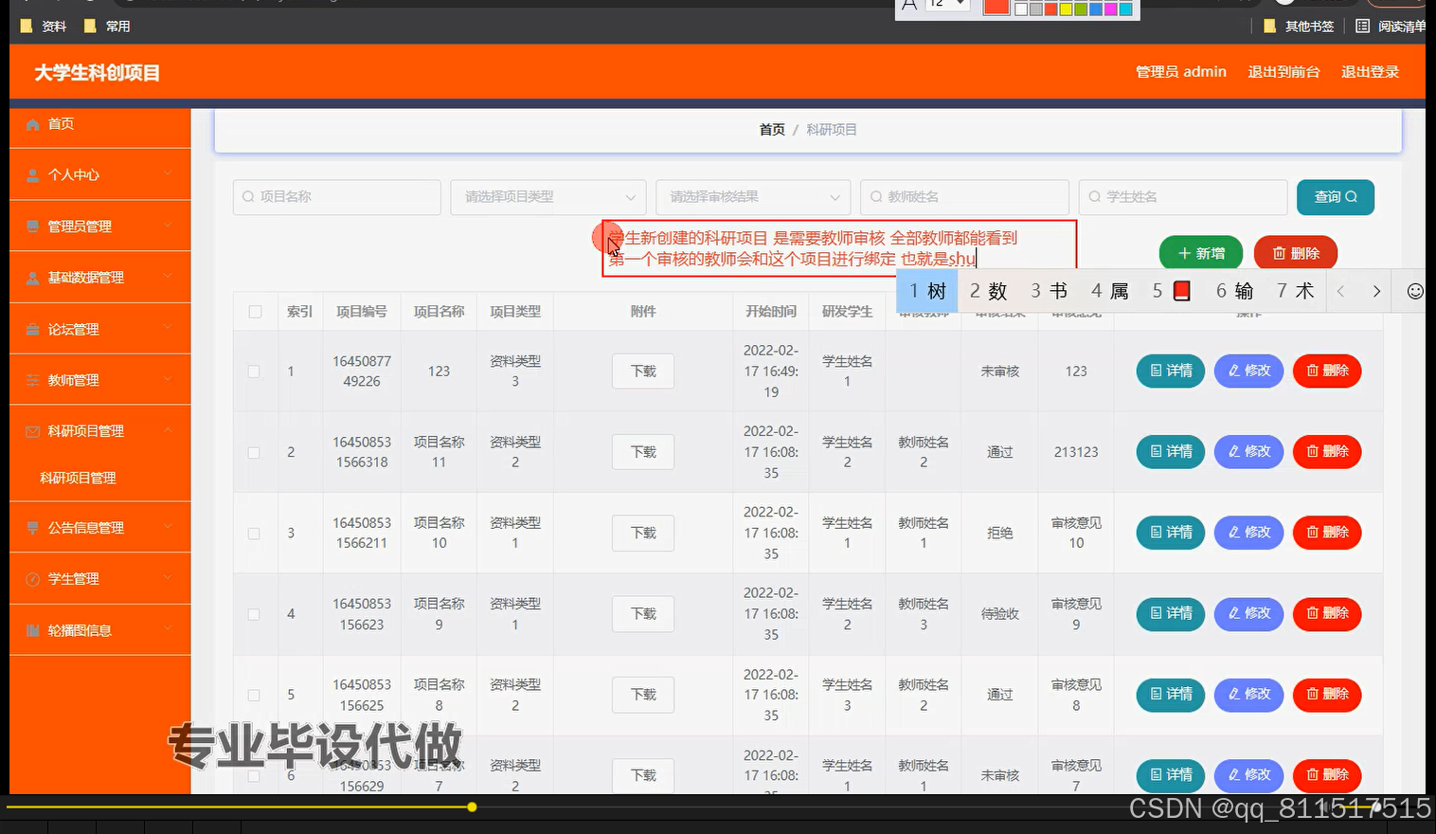The height and width of the screenshot is (834, 1436).
Task: Click red 删除 button for row 3
Action: point(1327,533)
